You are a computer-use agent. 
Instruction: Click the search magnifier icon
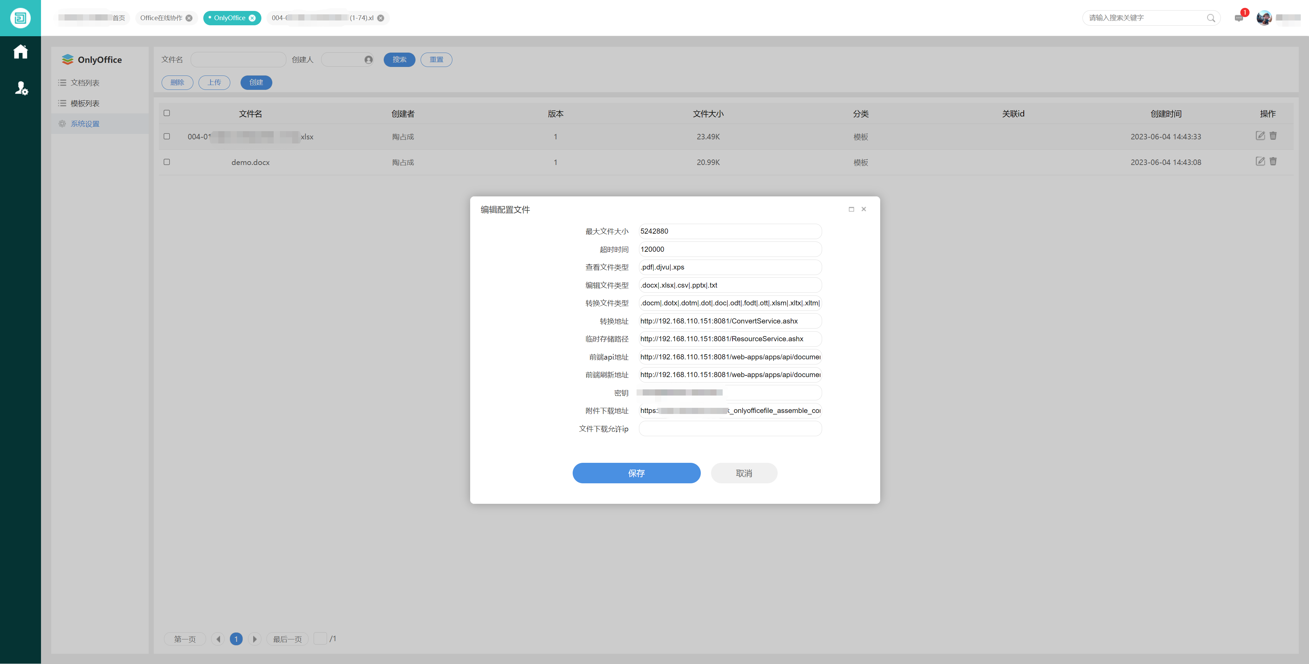(1211, 18)
